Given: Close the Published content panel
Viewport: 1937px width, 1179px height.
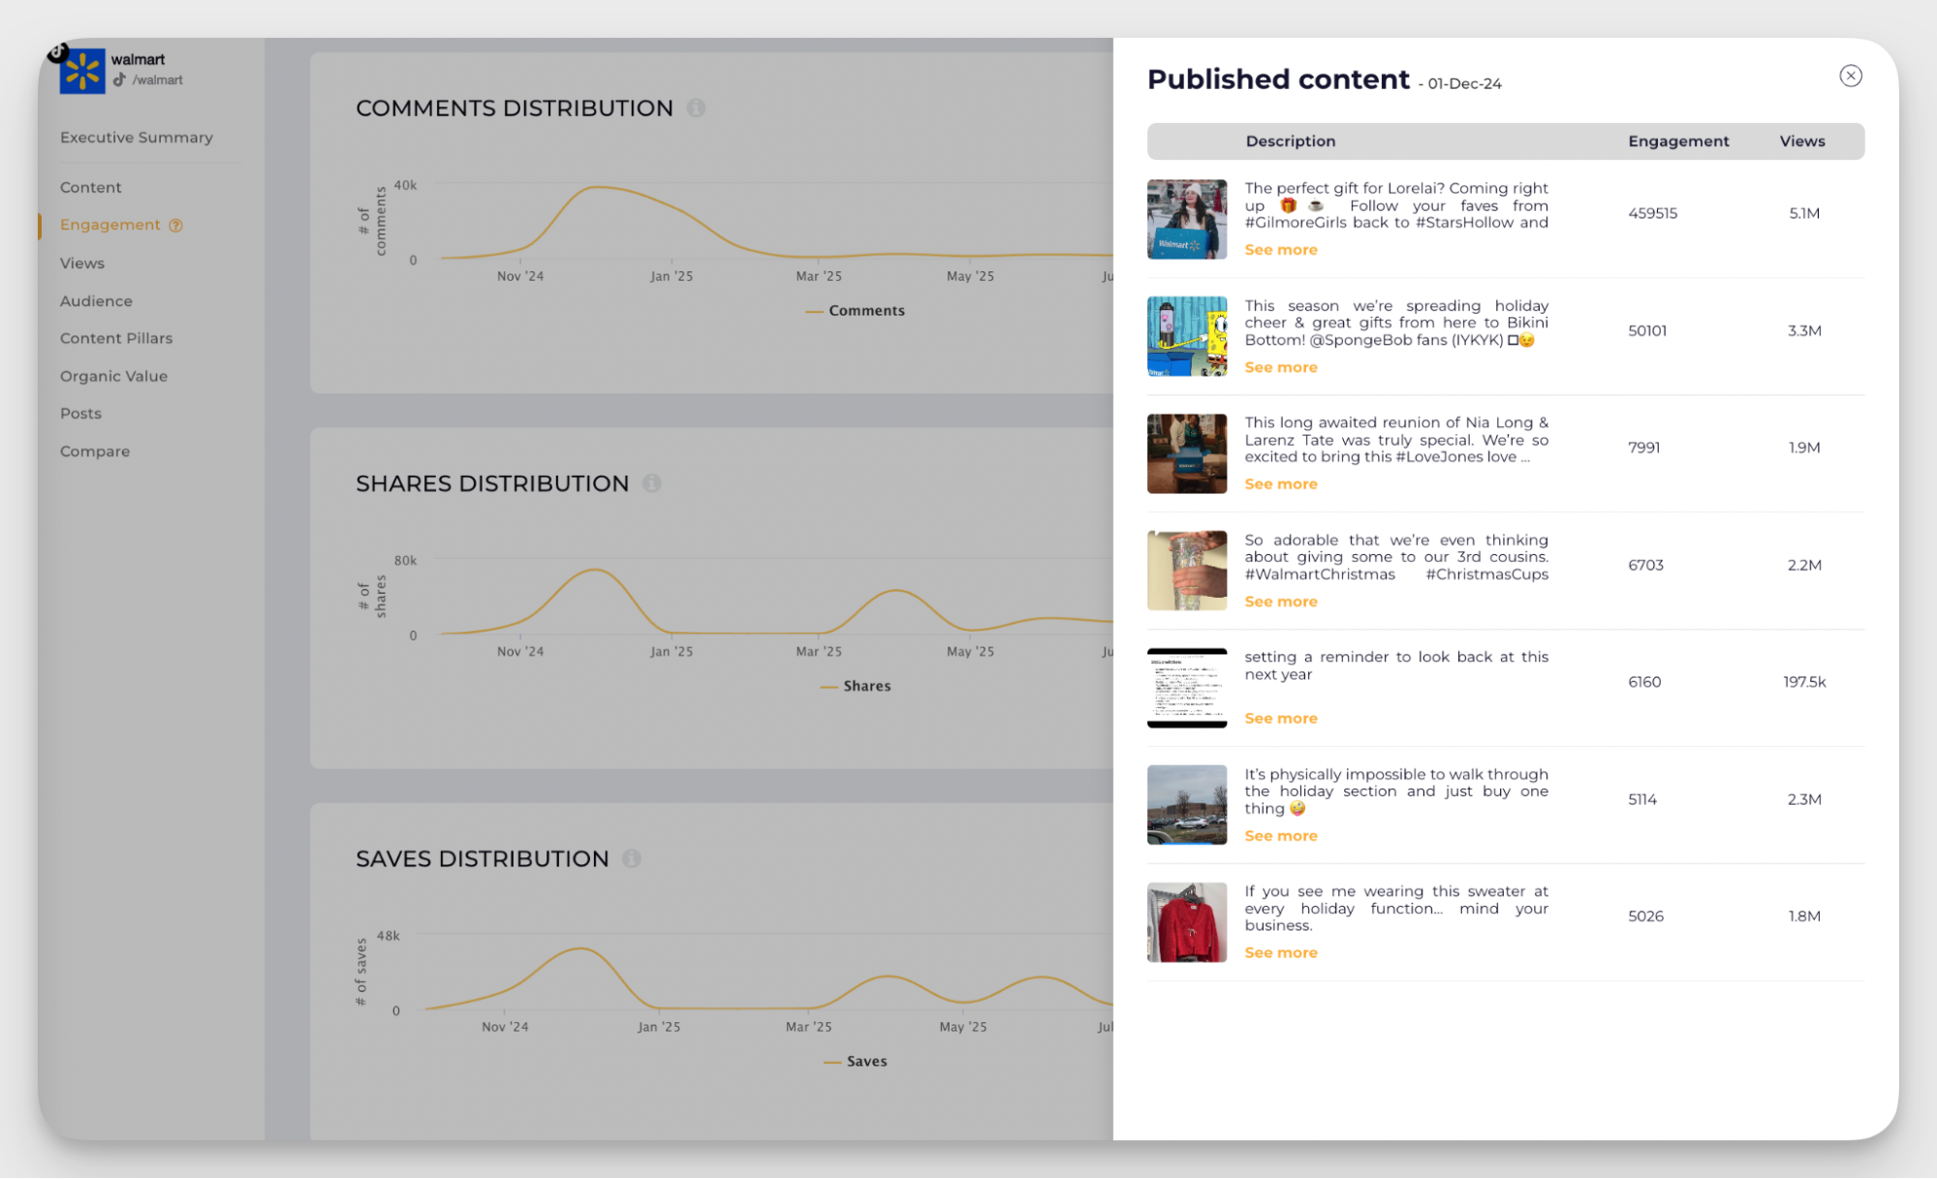Looking at the screenshot, I should (1850, 76).
